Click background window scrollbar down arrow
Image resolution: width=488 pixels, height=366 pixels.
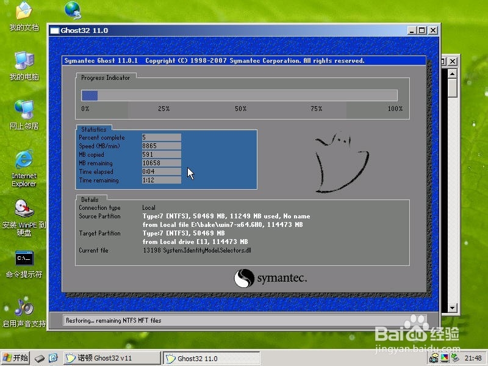(452, 308)
